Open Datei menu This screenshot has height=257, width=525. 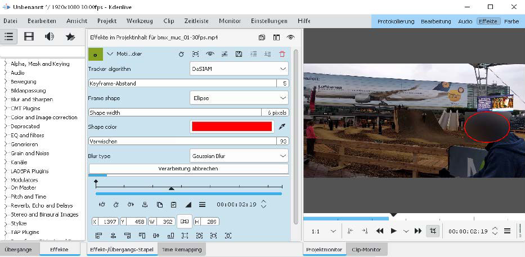(10, 21)
